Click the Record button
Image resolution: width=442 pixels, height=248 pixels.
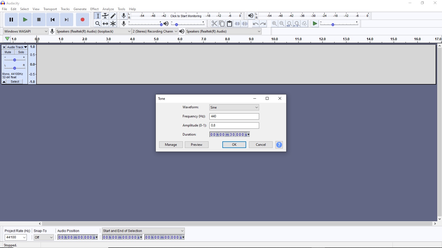tap(82, 20)
